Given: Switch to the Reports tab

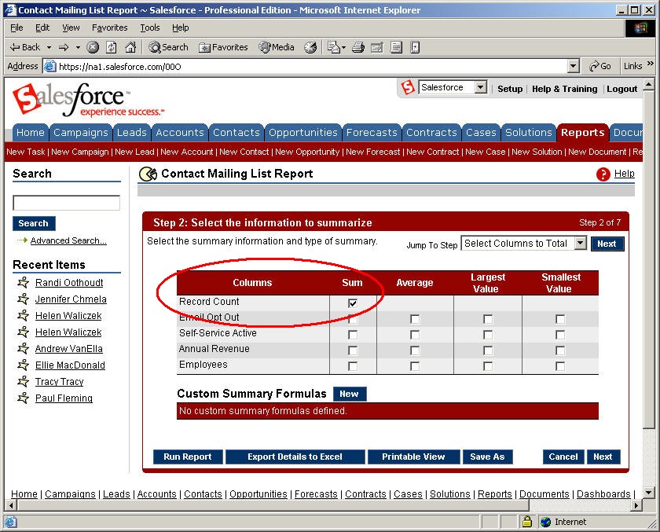Looking at the screenshot, I should 582,132.
